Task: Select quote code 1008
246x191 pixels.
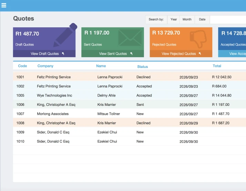Action: (20, 123)
